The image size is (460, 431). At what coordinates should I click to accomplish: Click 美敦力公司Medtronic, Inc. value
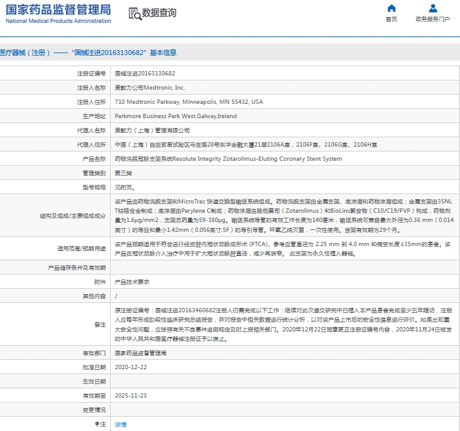[150, 87]
